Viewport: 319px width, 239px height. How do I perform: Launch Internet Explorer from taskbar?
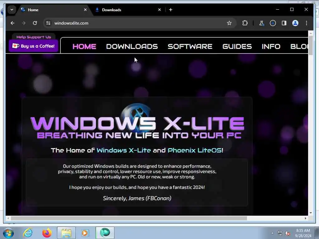point(28,233)
